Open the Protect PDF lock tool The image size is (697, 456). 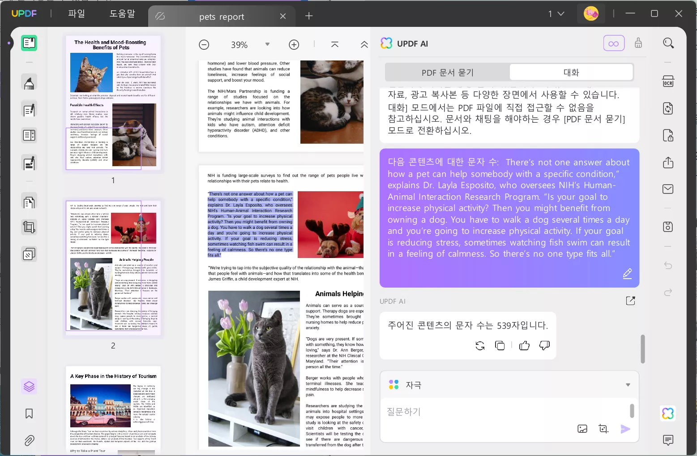[668, 135]
